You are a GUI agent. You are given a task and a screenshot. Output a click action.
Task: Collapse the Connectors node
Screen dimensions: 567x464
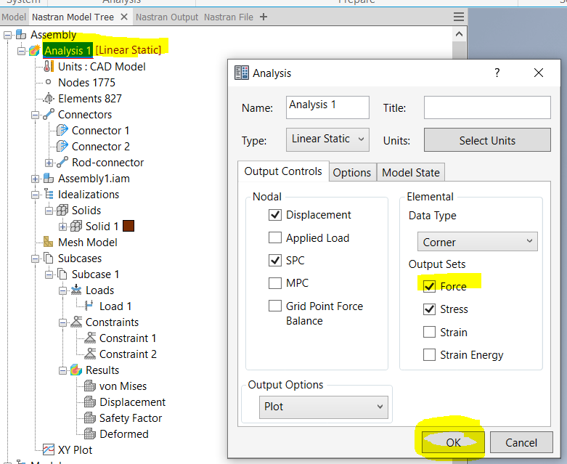coord(35,115)
